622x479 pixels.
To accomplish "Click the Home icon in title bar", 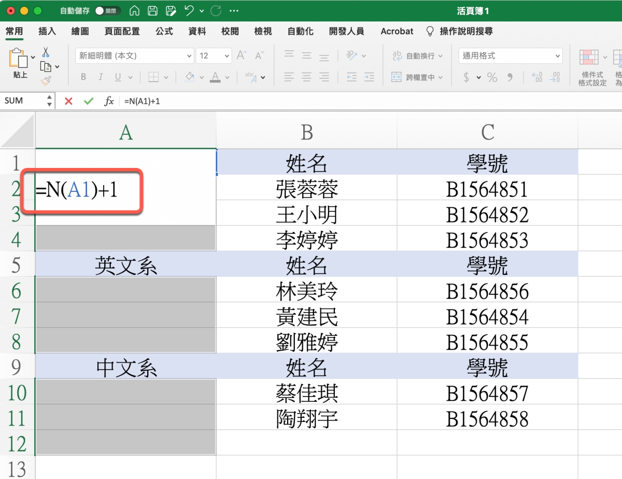I will pos(134,11).
